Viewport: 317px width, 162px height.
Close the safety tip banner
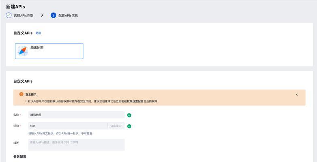(x=297, y=94)
